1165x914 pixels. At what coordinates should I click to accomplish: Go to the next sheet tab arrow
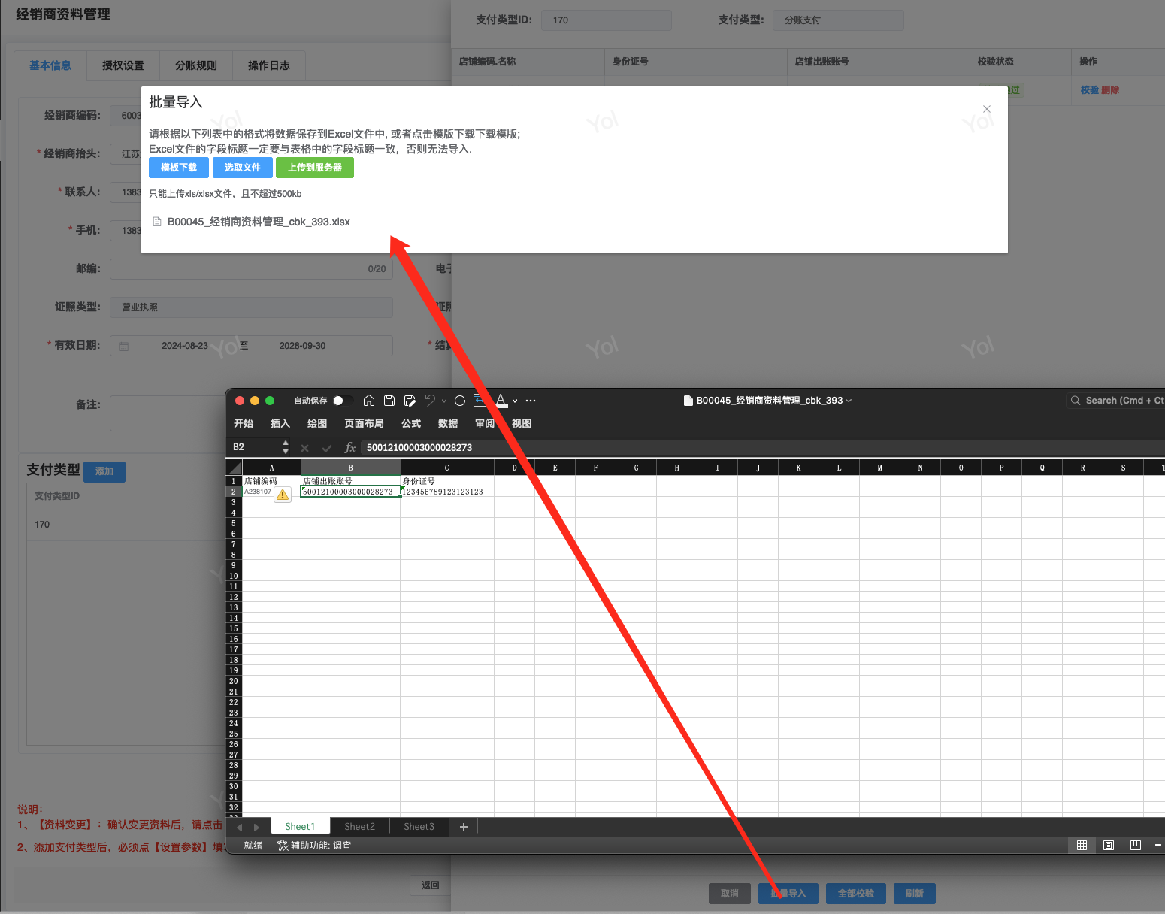pos(256,827)
